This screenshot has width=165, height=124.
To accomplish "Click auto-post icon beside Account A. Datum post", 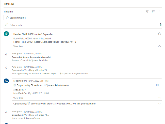I will (6, 55).
